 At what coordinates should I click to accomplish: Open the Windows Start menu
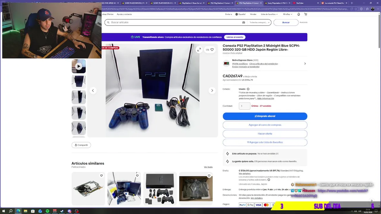coord(3,211)
